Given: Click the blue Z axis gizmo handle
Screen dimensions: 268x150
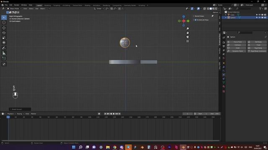Looking at the screenshot, I should (183, 17).
